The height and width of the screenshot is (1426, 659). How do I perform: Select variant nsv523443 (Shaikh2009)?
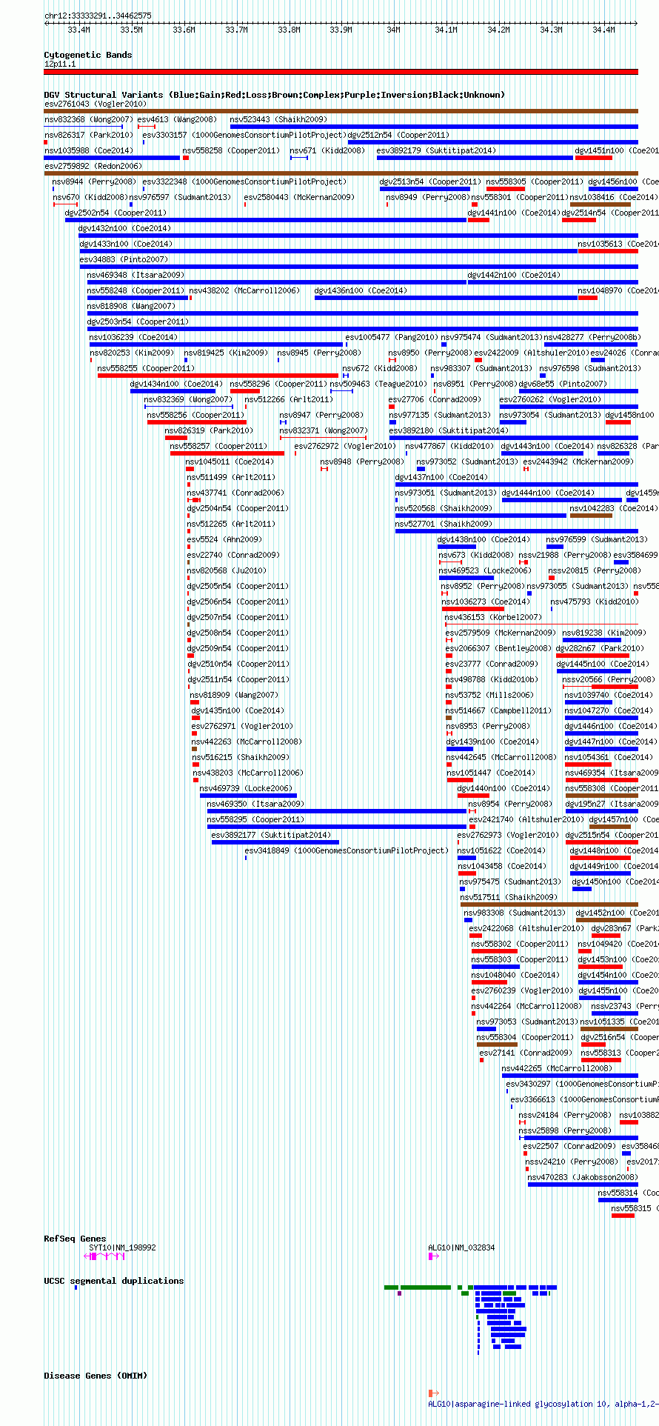point(434,127)
